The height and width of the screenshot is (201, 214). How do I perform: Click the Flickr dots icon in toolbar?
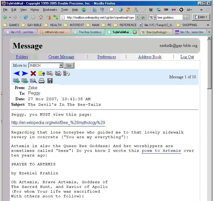173,10
